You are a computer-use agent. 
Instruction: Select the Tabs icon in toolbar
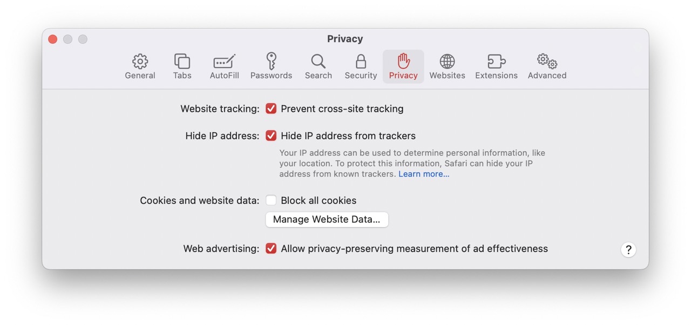coord(182,62)
